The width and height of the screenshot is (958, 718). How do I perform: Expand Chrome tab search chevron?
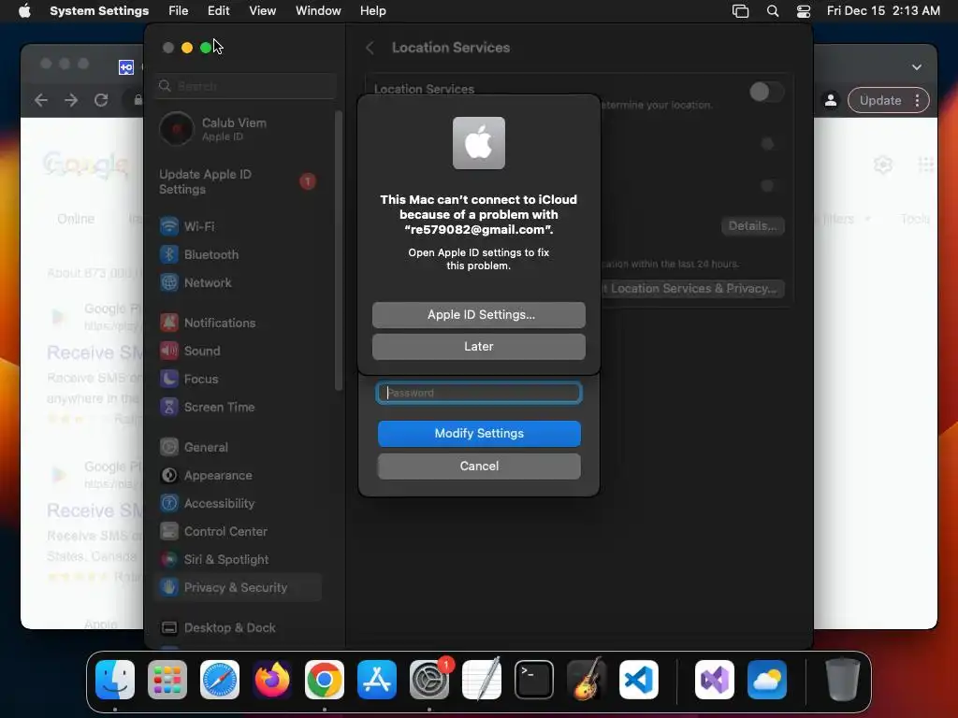click(x=917, y=67)
